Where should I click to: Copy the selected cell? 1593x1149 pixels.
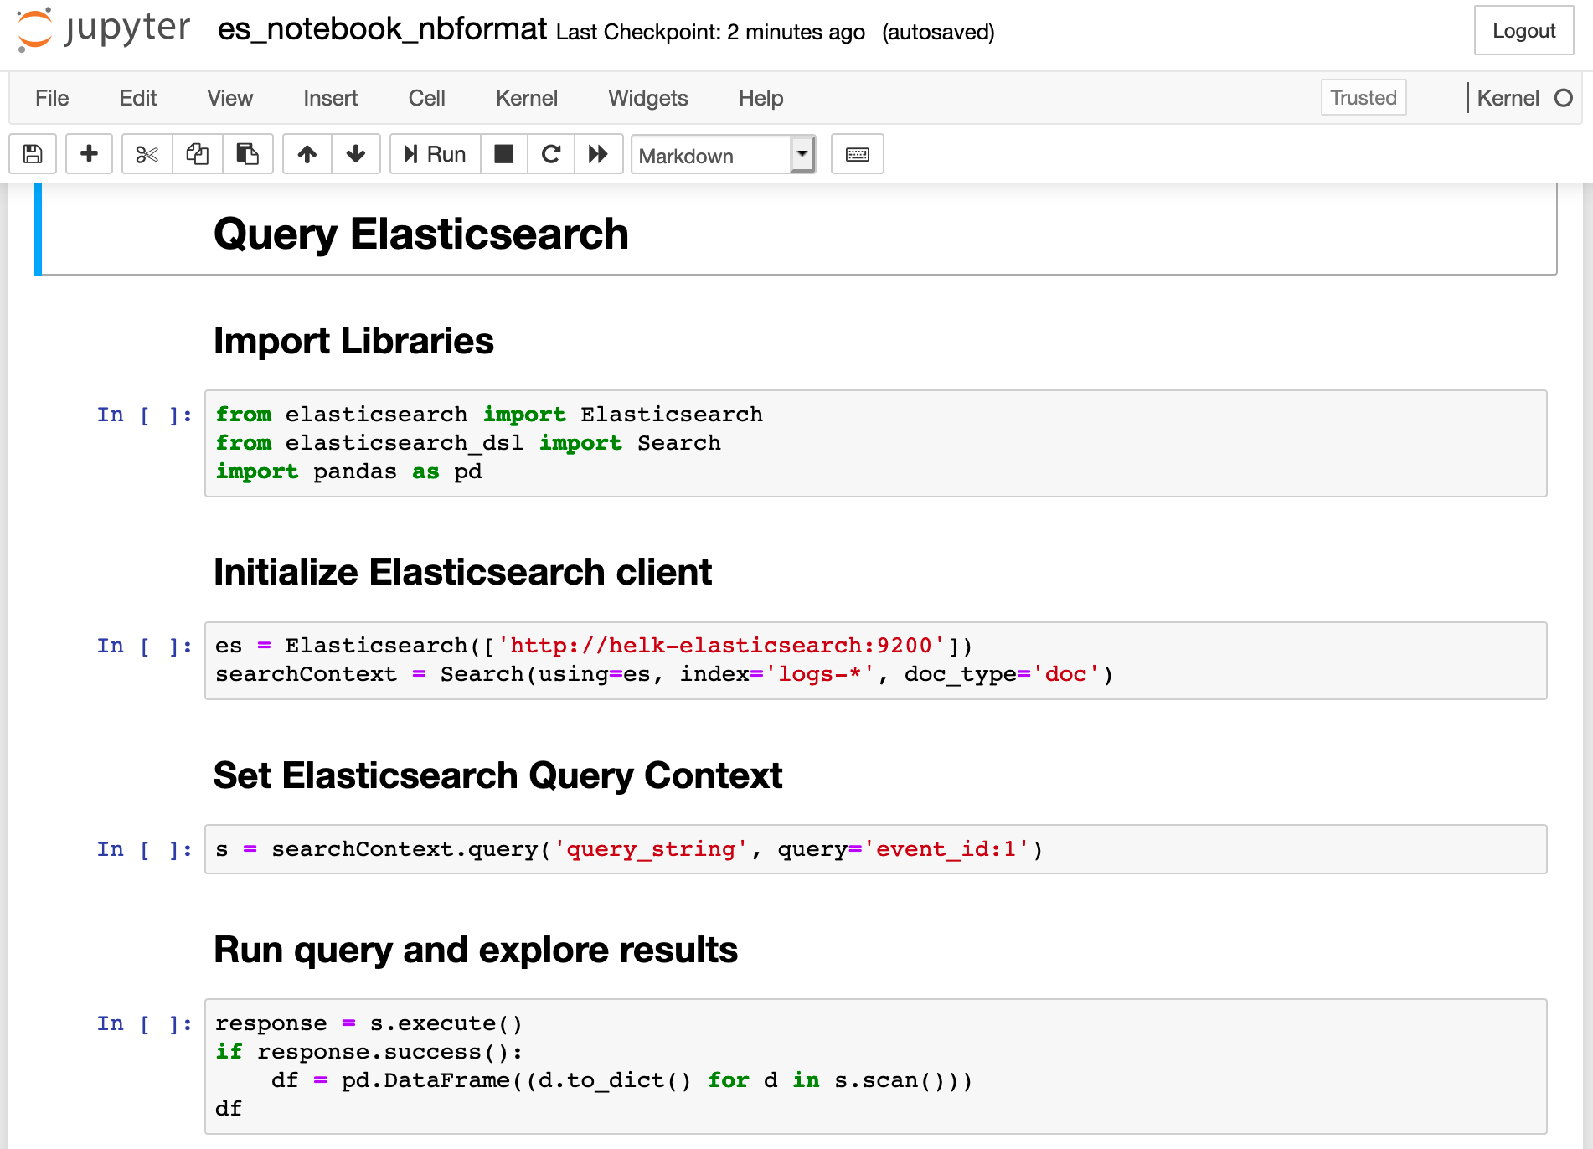[198, 154]
